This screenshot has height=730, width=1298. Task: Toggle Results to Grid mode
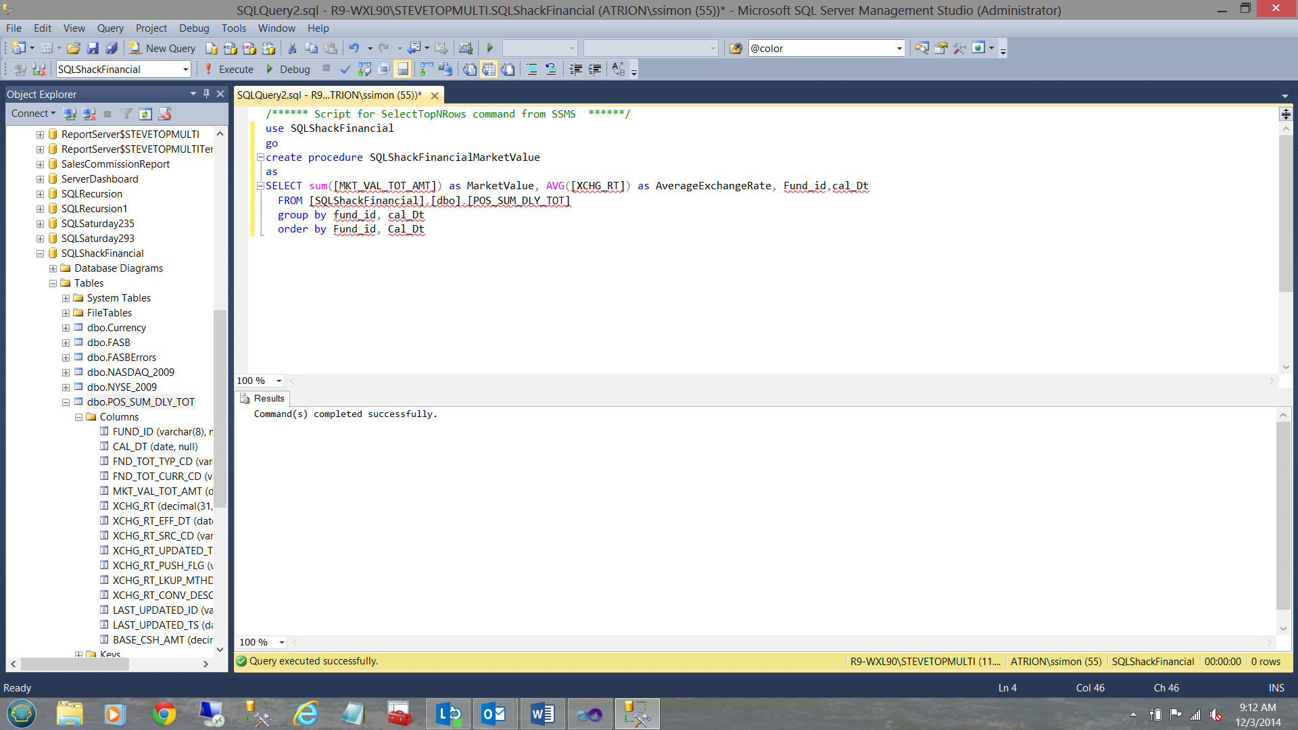(x=489, y=69)
